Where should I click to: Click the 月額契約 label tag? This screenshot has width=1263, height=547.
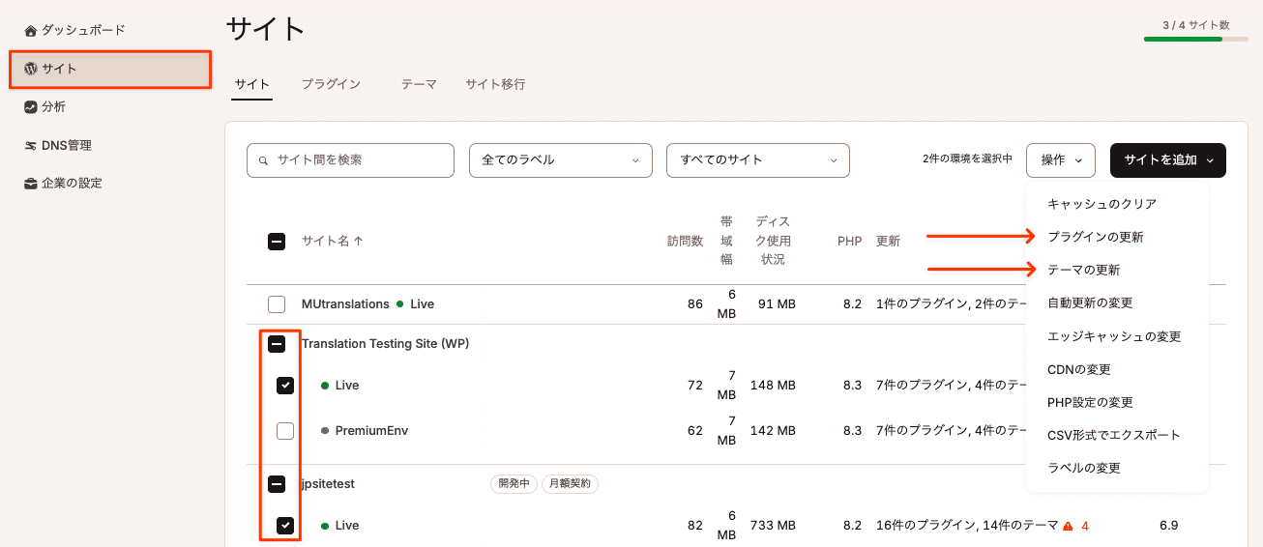point(570,484)
